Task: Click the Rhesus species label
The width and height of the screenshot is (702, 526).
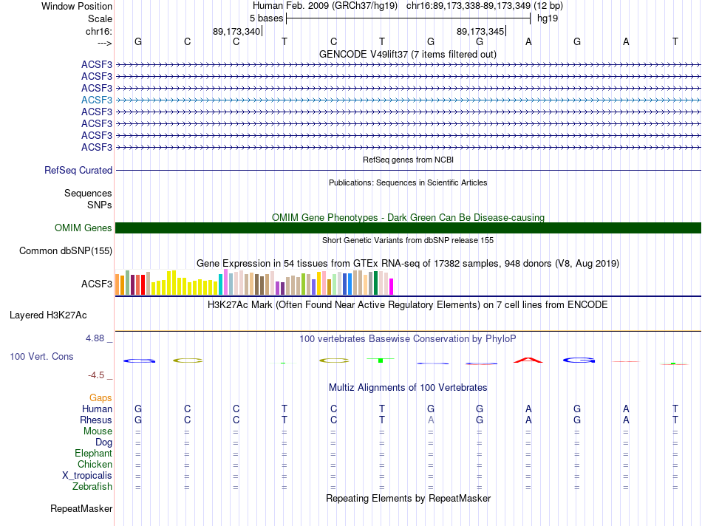Action: [96, 420]
